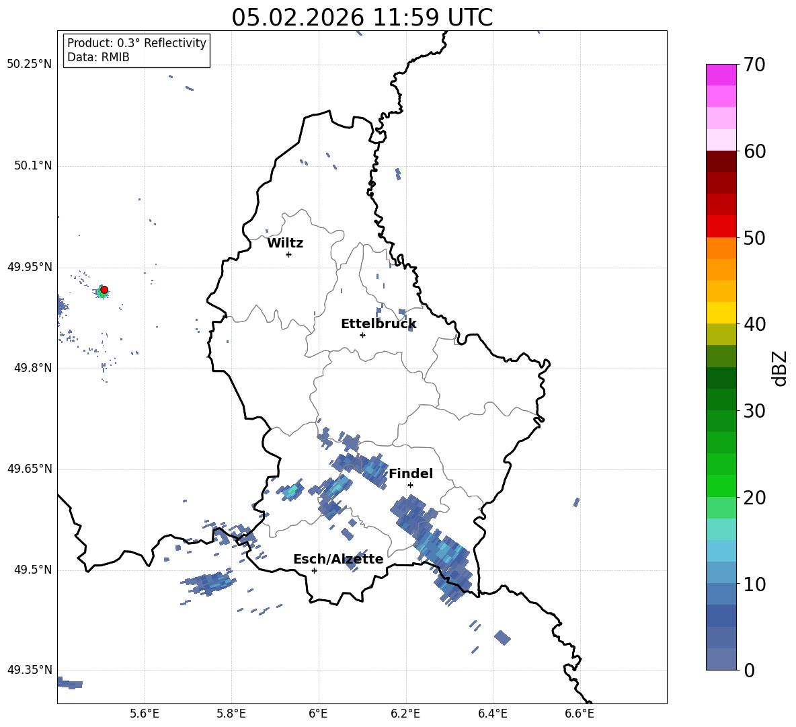Click the dBZ colorbar label
The height and width of the screenshot is (727, 796).
[x=779, y=369]
